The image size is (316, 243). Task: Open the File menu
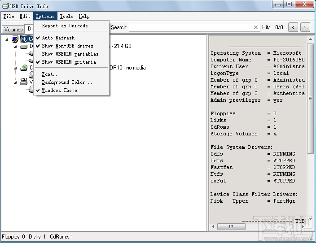[x=9, y=16]
